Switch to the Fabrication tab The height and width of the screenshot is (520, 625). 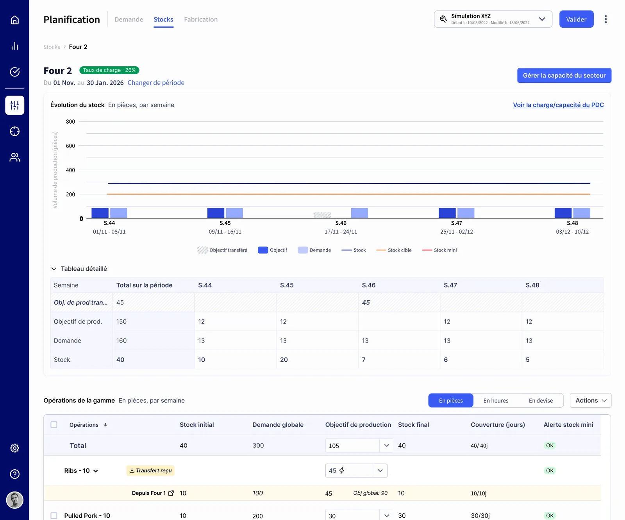click(201, 20)
